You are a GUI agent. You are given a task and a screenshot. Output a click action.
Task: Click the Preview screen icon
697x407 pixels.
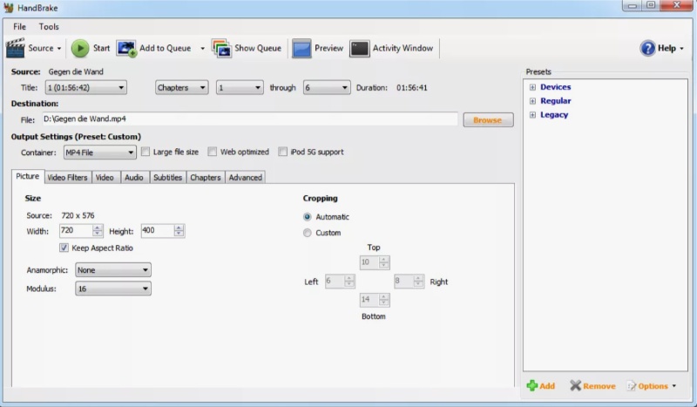pyautogui.click(x=301, y=49)
